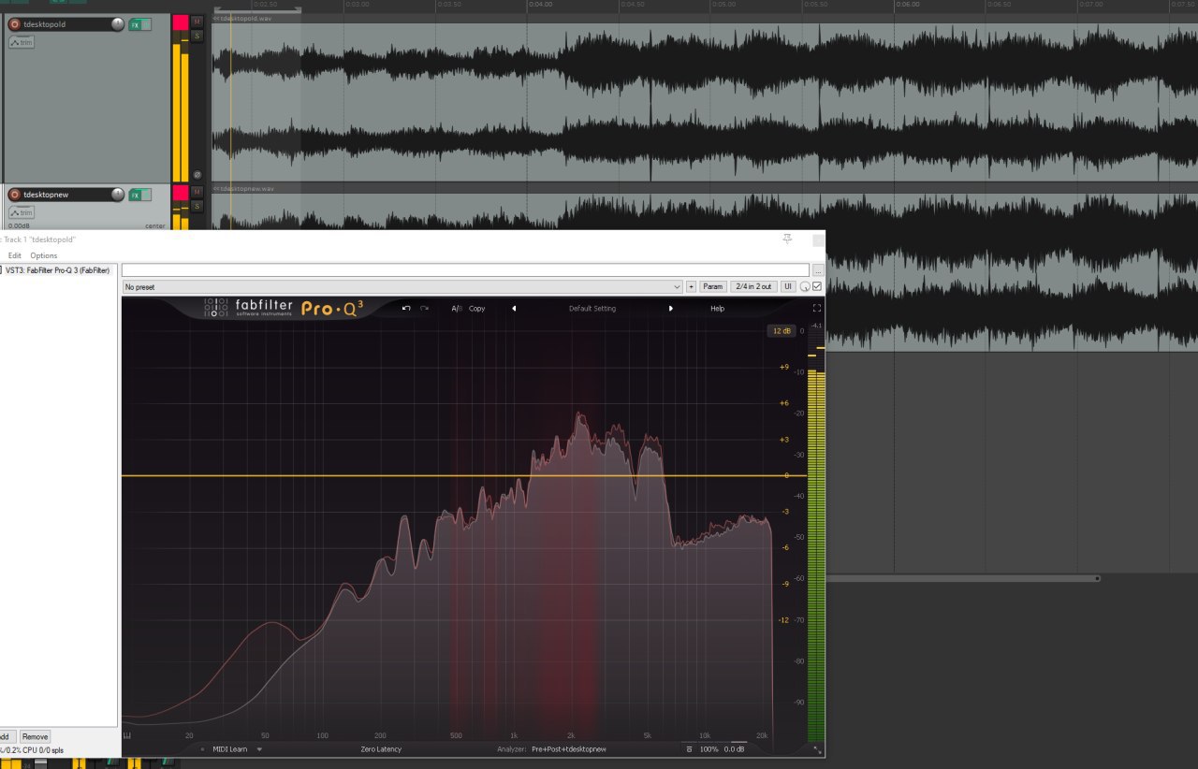The width and height of the screenshot is (1198, 769).
Task: Open Default Setting preset menu
Action: click(592, 308)
